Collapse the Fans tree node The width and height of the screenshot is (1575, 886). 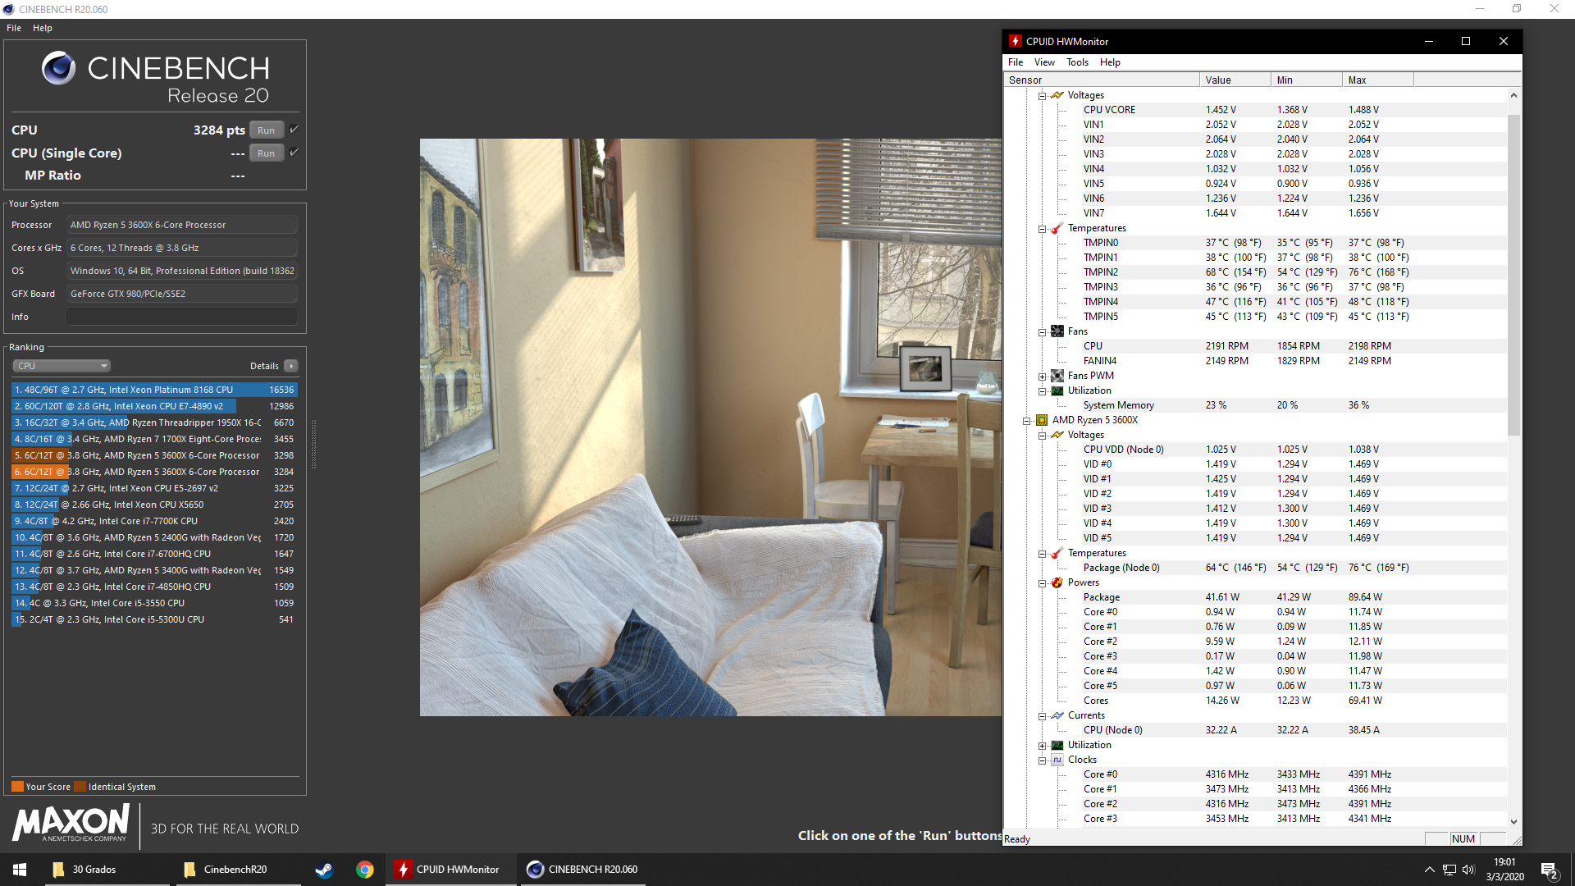click(1043, 332)
